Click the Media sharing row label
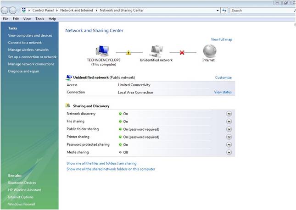The image size is (296, 210). coord(78,152)
